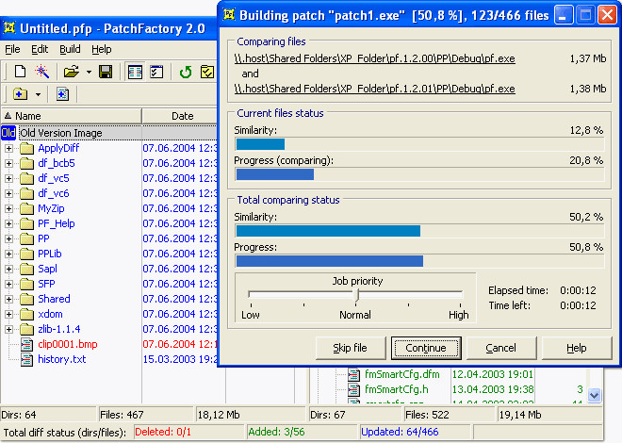Select the history.txt file icon

tap(26, 359)
